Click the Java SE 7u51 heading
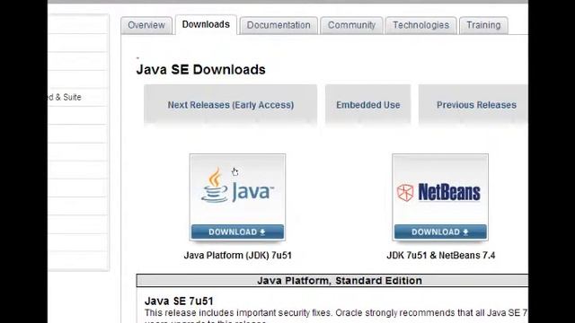 pyautogui.click(x=179, y=301)
